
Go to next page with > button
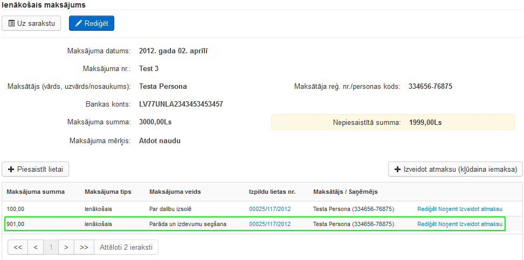coord(66,247)
